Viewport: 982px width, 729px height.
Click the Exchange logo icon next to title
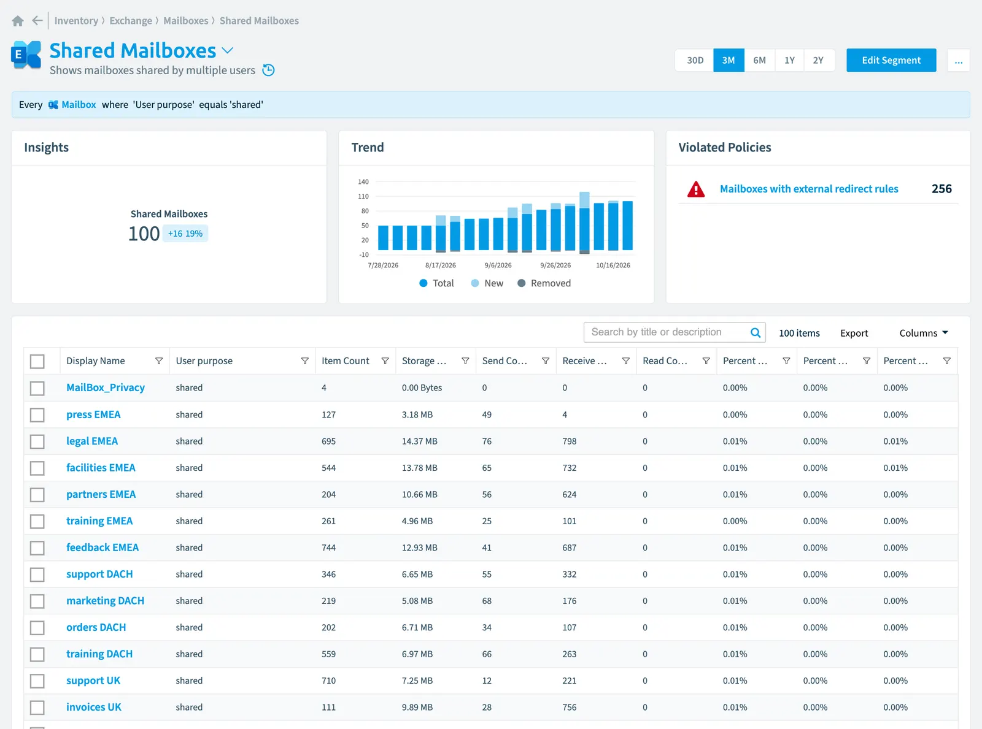[x=26, y=55]
